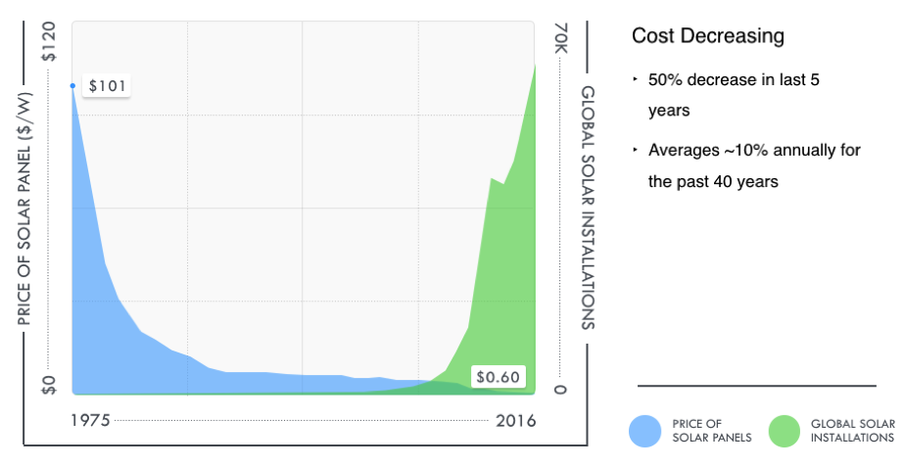
Task: Select the blue Price of Solar Panels swatch
Action: (x=645, y=431)
